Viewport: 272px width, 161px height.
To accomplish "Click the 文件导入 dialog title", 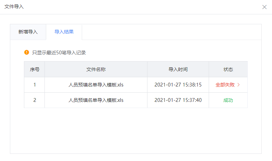I will 14,6.
